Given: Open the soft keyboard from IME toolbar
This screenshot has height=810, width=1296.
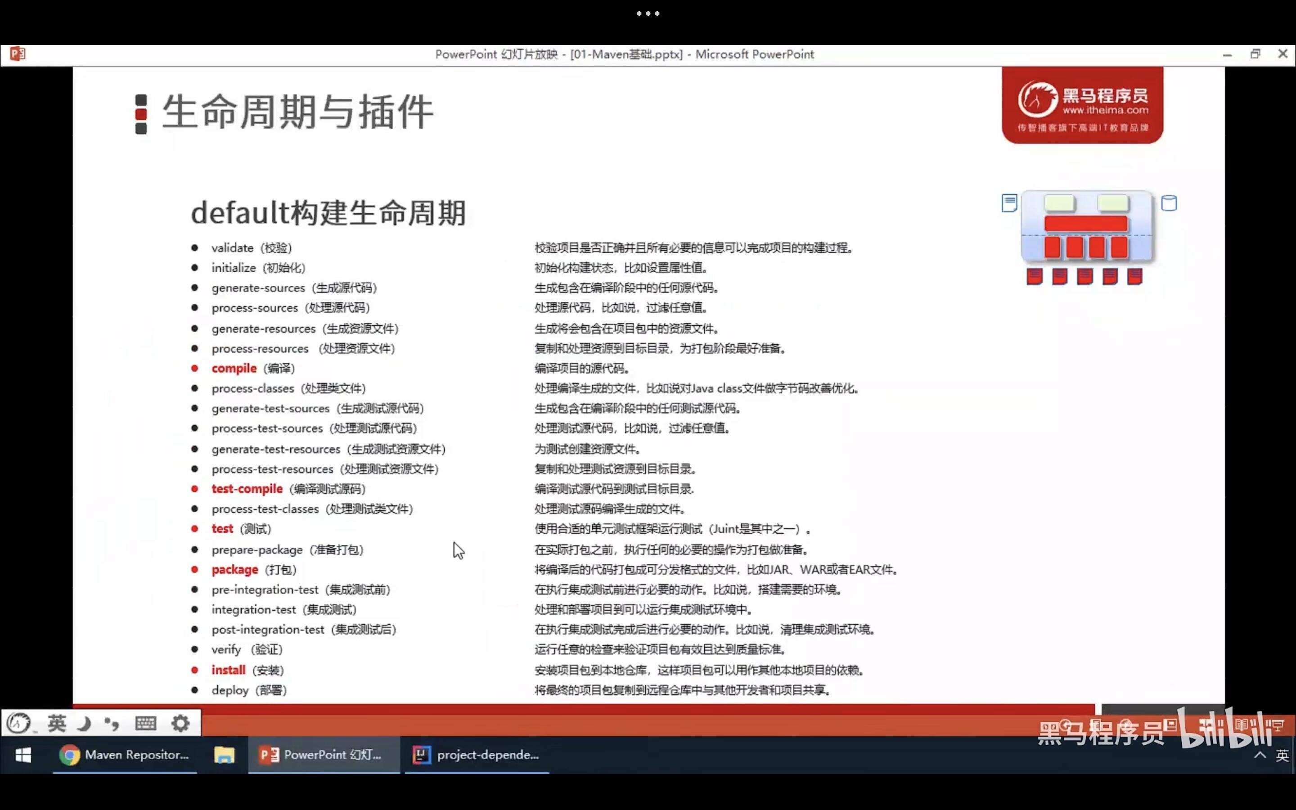Looking at the screenshot, I should coord(145,723).
